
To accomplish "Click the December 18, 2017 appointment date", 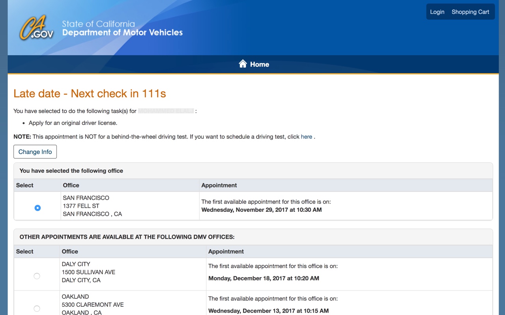I will (264, 278).
